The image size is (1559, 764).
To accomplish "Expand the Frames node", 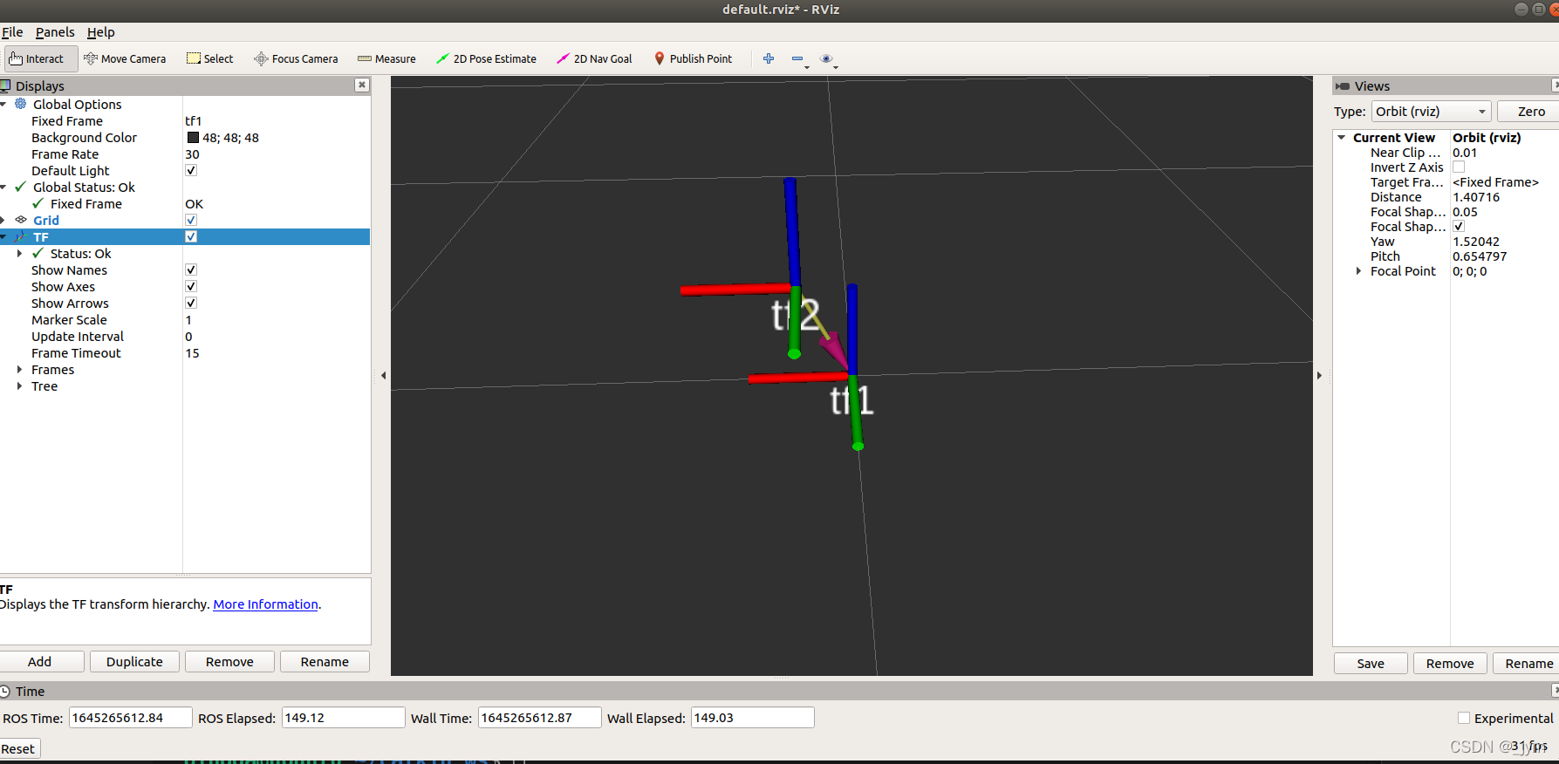I will 20,369.
